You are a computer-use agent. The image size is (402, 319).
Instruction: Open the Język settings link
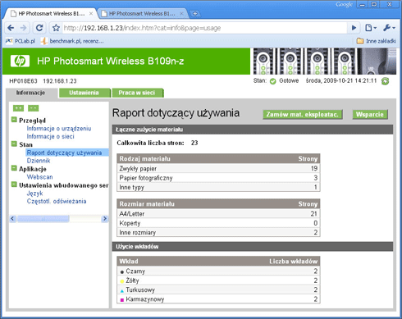point(34,194)
